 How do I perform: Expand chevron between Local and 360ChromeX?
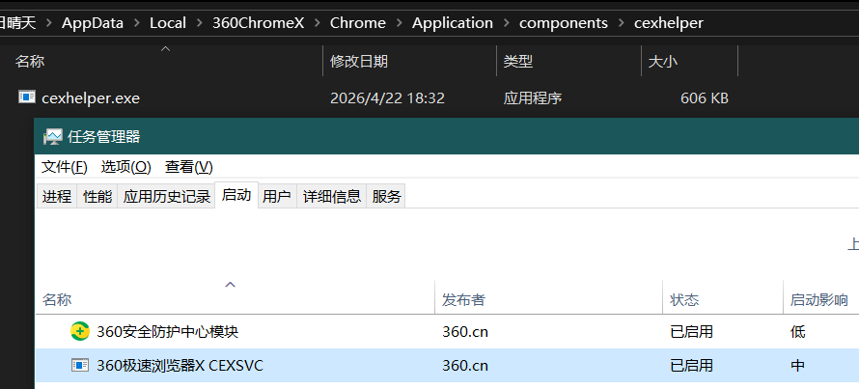pyautogui.click(x=200, y=23)
